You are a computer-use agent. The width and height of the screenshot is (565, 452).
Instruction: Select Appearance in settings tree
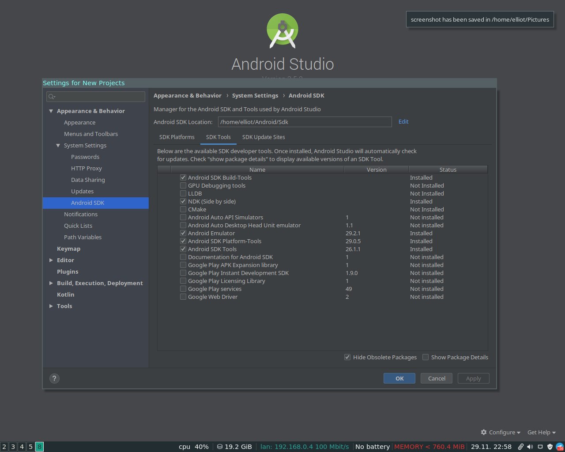tap(79, 122)
